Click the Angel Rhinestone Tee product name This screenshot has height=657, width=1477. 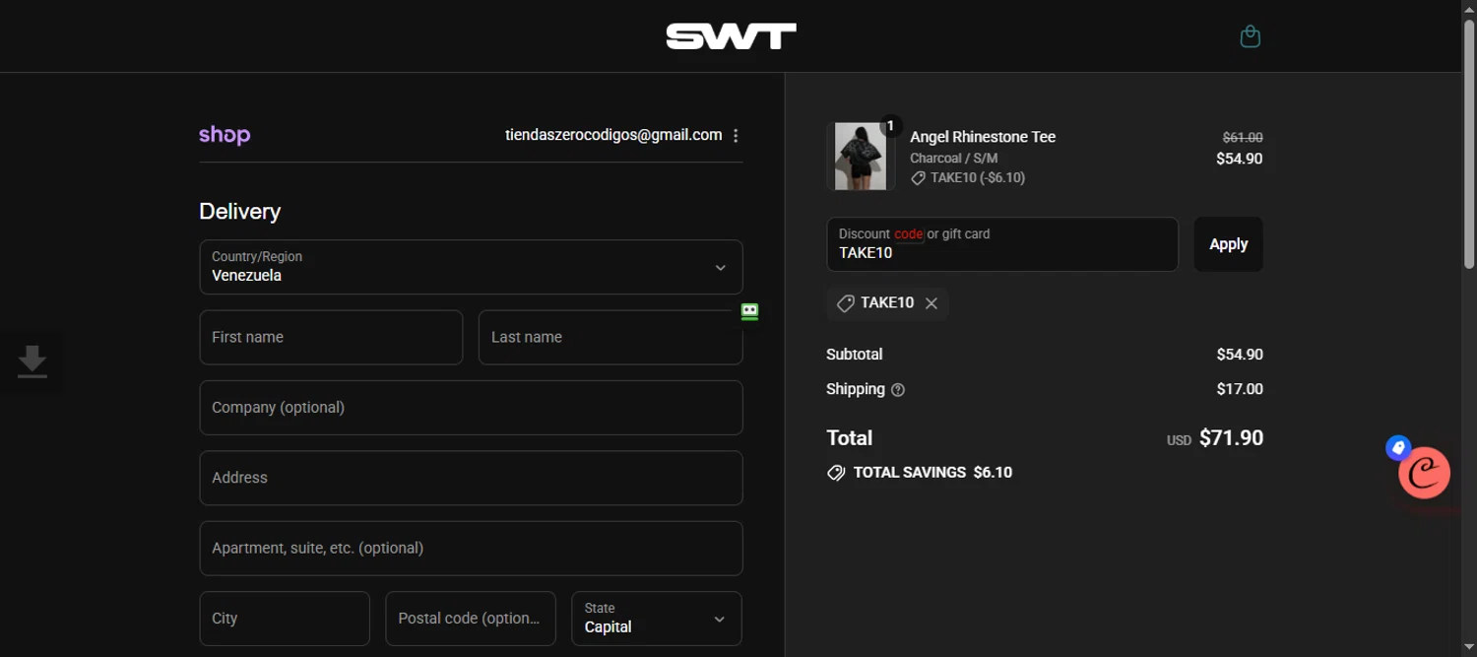pyautogui.click(x=983, y=137)
